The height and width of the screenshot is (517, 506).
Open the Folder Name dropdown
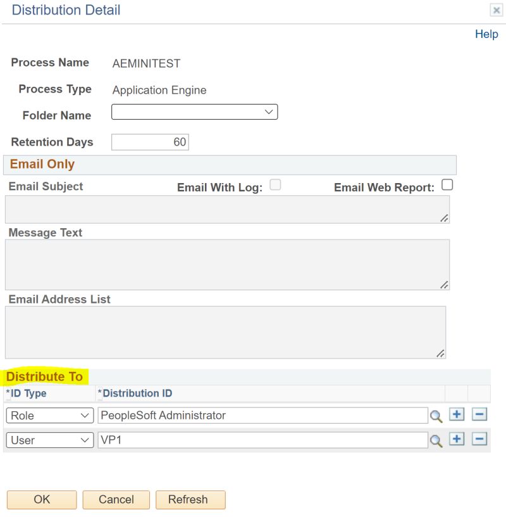click(269, 112)
